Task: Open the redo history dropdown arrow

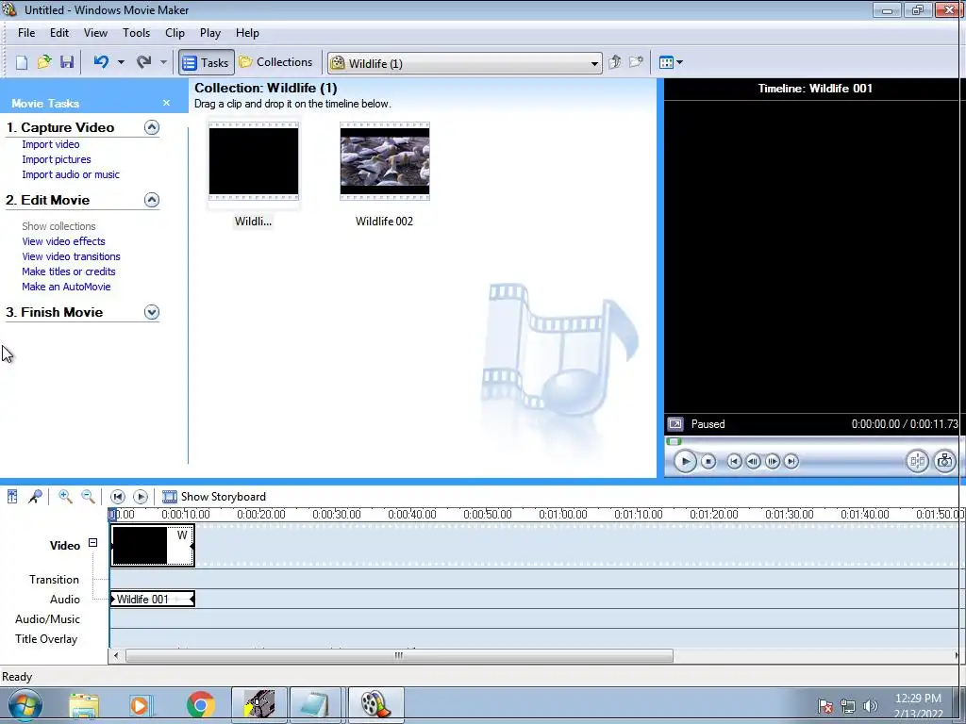Action: (163, 62)
